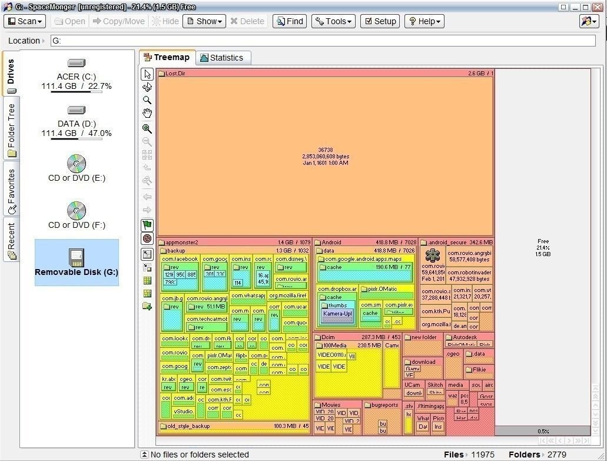Activate the hand pan tool
This screenshot has height=461, width=607.
coord(147,114)
